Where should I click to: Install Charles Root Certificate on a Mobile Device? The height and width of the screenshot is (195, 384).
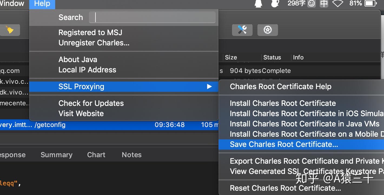pos(301,134)
